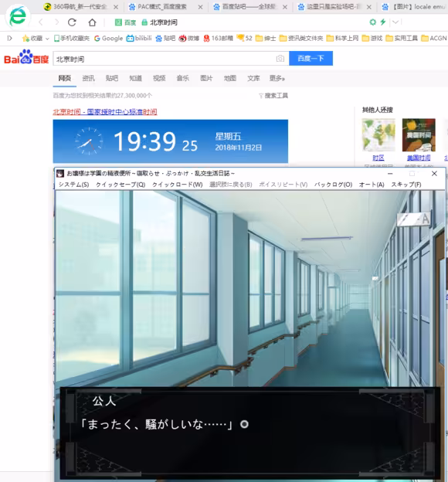448x482 pixels.
Task: Open the 时区 map thumbnail
Action: point(378,135)
